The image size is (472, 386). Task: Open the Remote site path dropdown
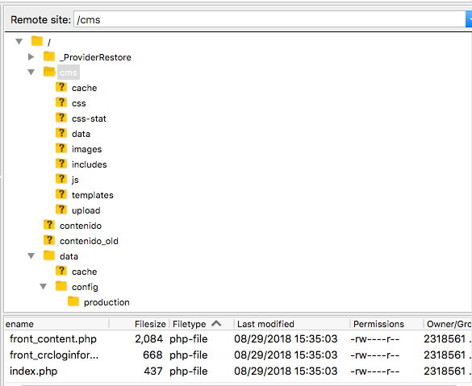click(x=469, y=19)
